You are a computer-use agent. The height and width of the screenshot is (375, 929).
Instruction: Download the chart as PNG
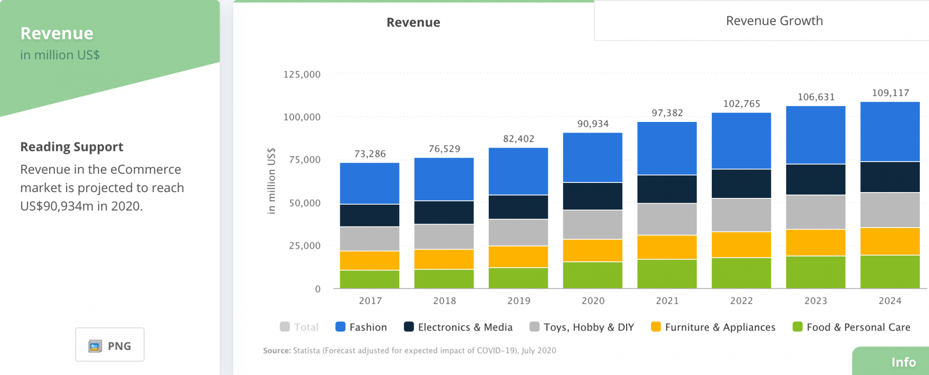(110, 345)
